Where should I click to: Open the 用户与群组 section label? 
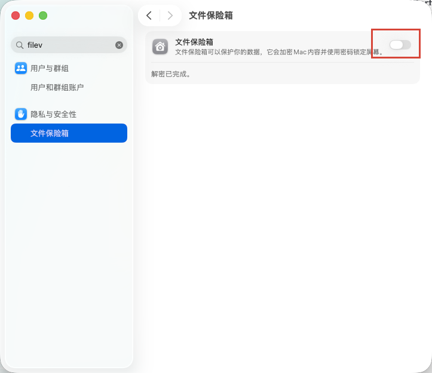tap(50, 68)
